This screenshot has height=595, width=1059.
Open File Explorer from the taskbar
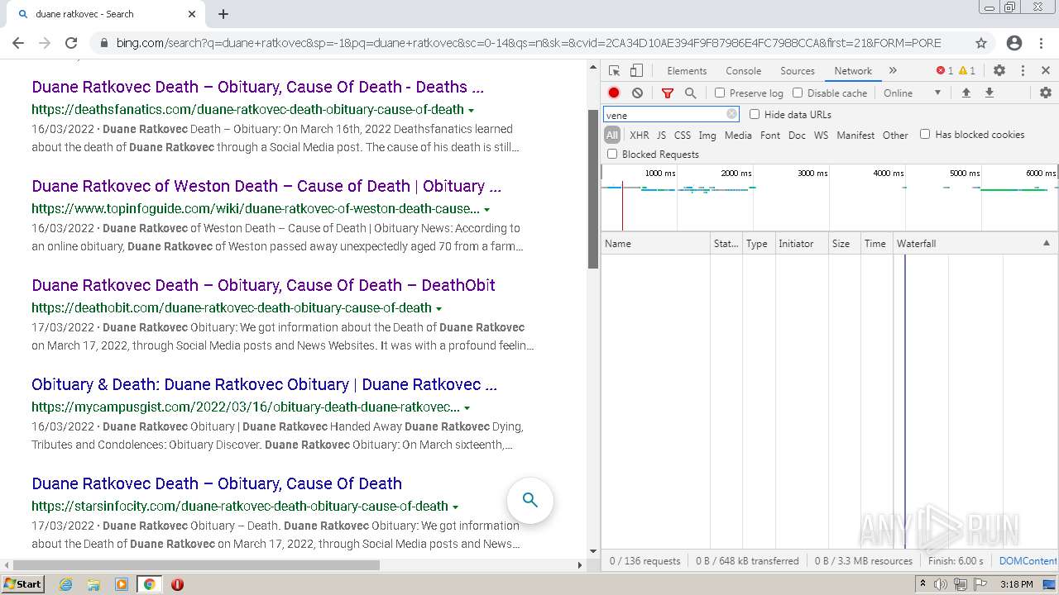click(93, 584)
